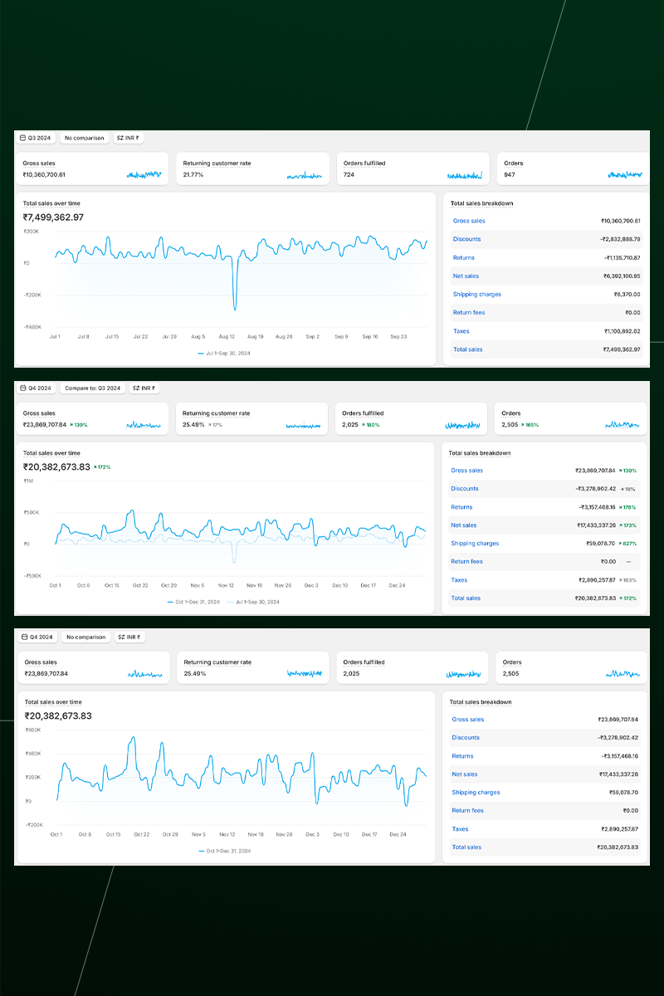Select Orders fulfilled card showing 724
The image size is (664, 996).
coord(413,168)
